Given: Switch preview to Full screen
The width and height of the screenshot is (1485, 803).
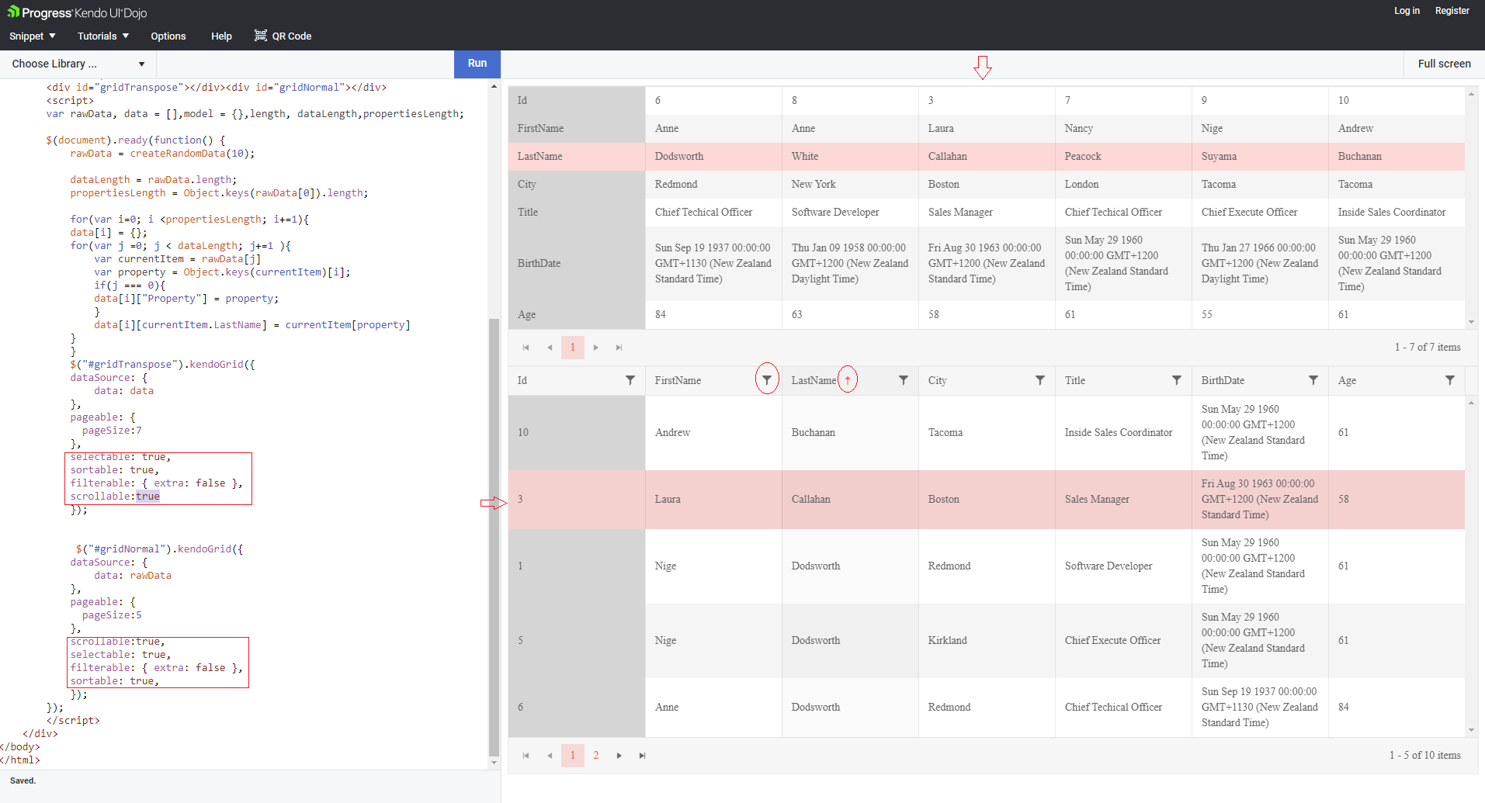Looking at the screenshot, I should (x=1444, y=64).
